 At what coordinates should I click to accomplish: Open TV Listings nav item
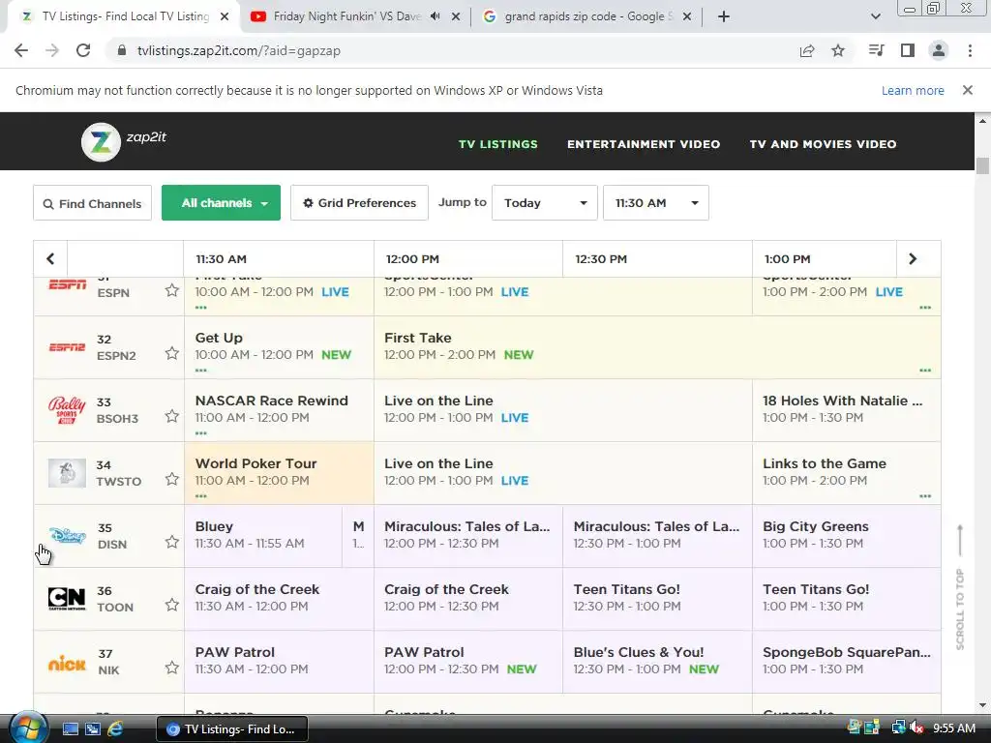point(498,144)
